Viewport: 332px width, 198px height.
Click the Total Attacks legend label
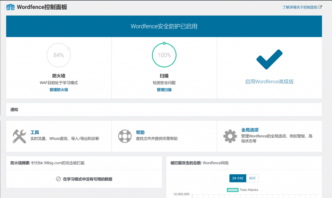click(249, 190)
